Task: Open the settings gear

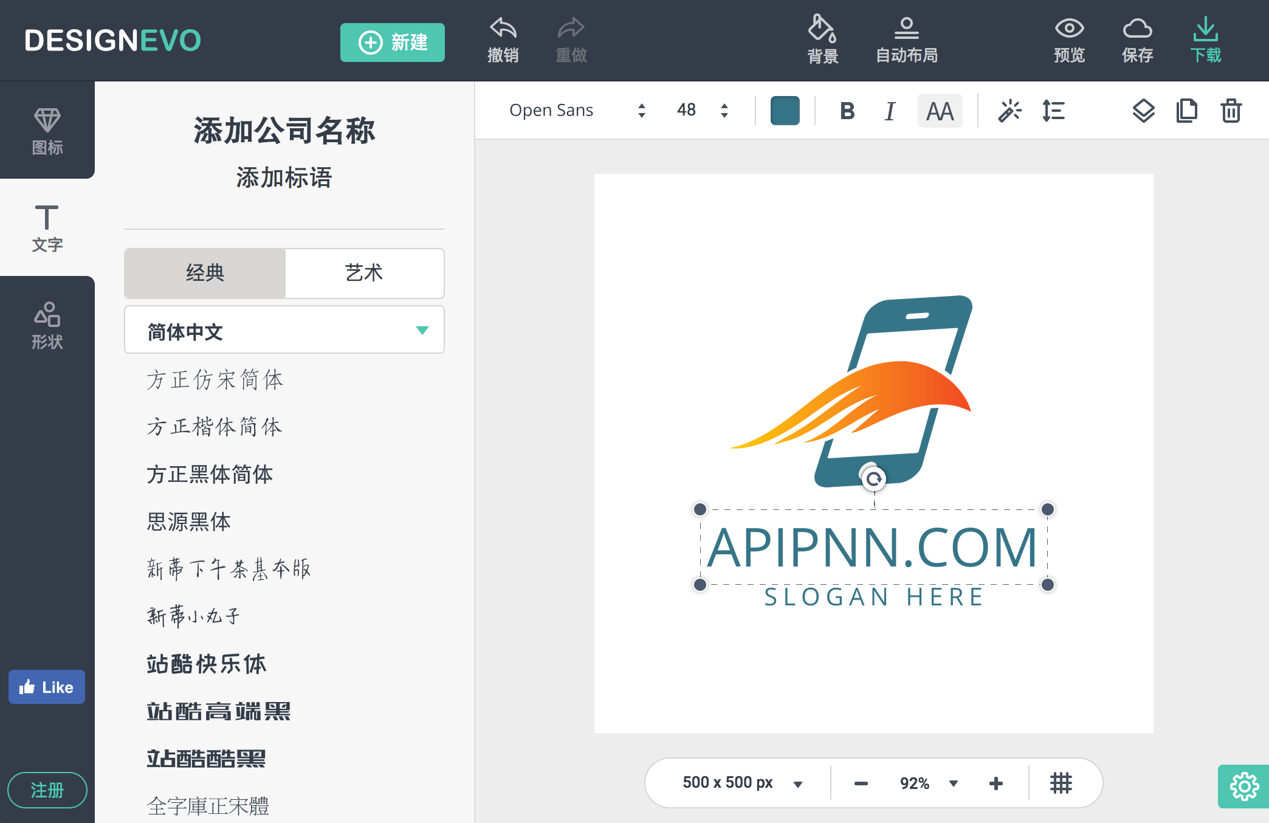Action: 1244,787
